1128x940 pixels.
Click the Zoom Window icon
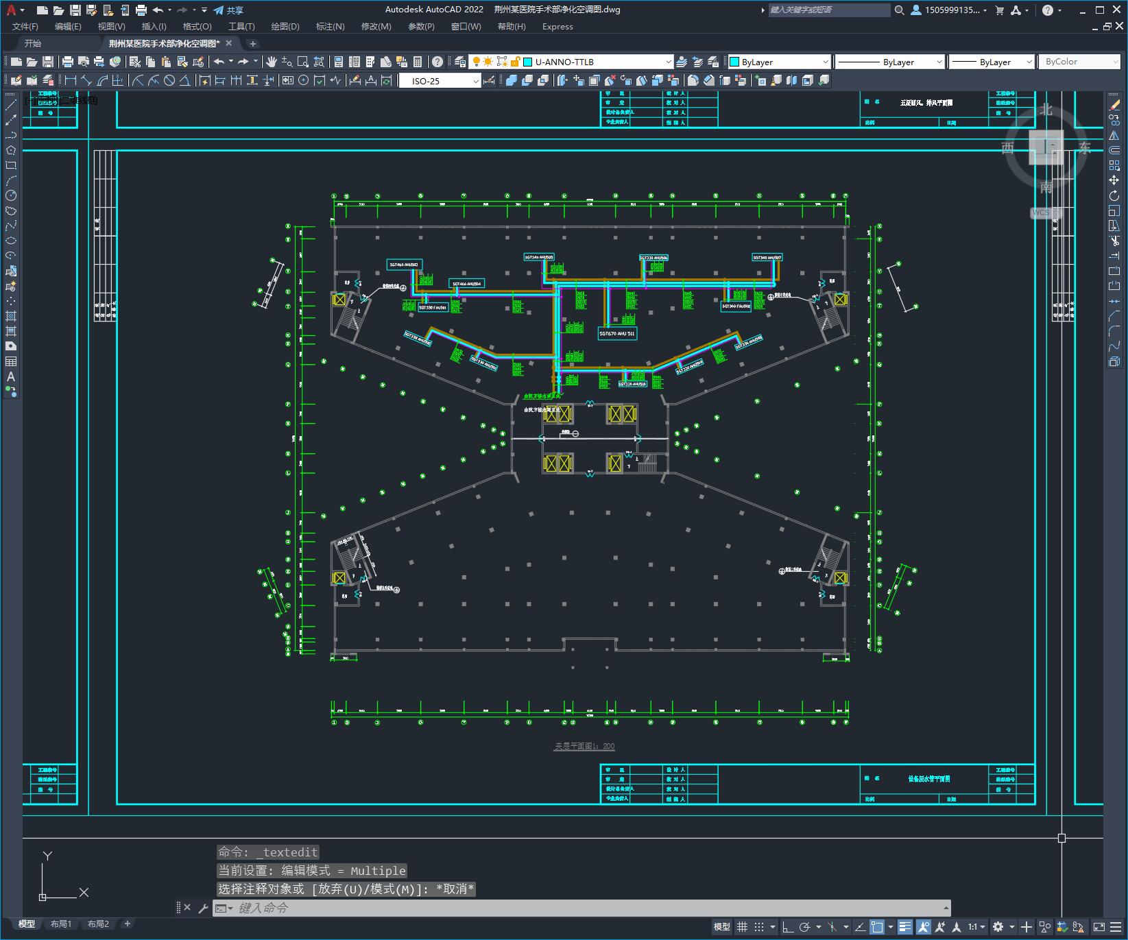[303, 62]
